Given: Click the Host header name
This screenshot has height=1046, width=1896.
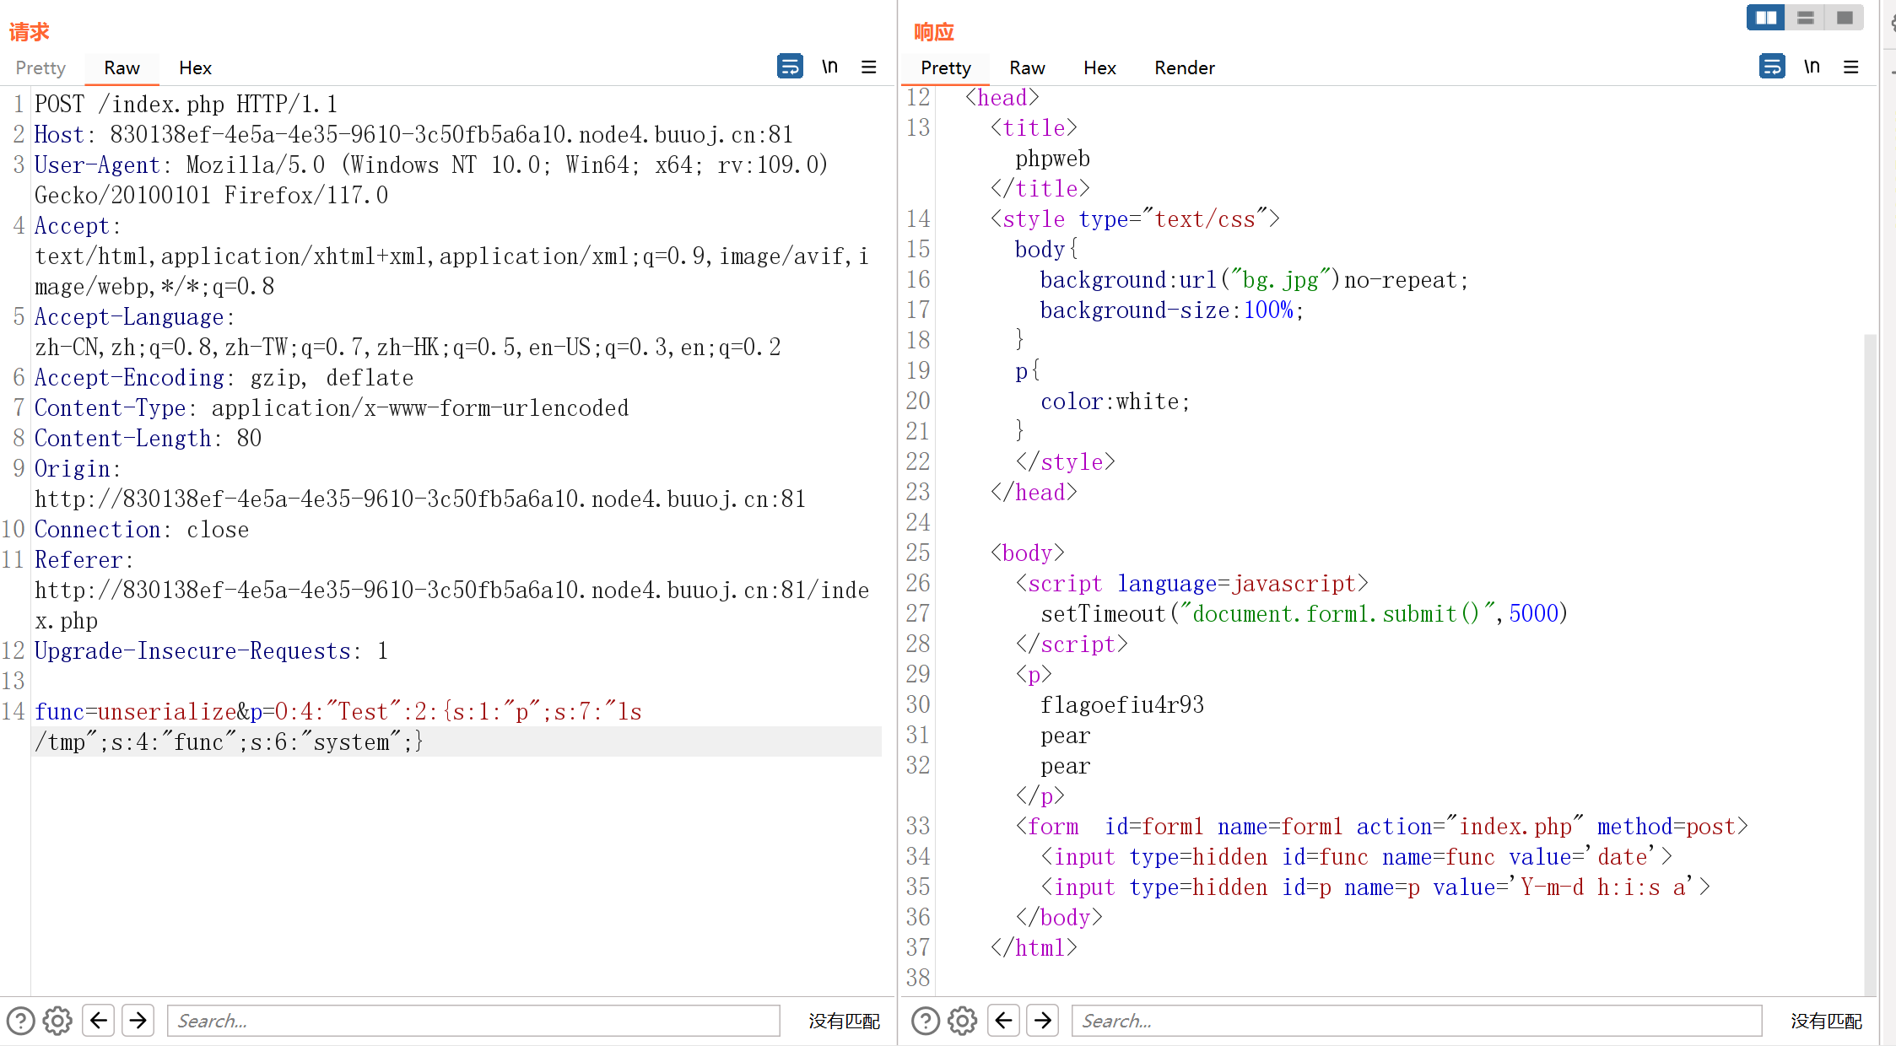Looking at the screenshot, I should pos(59,134).
